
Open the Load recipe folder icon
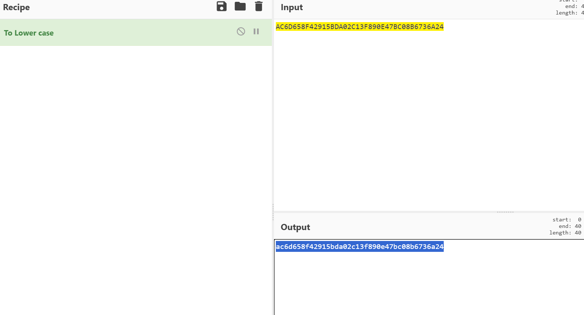(x=240, y=7)
